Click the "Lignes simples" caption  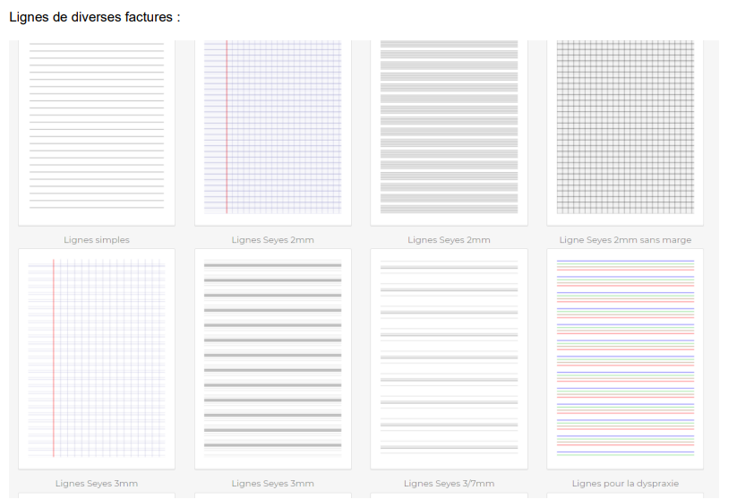(x=97, y=240)
